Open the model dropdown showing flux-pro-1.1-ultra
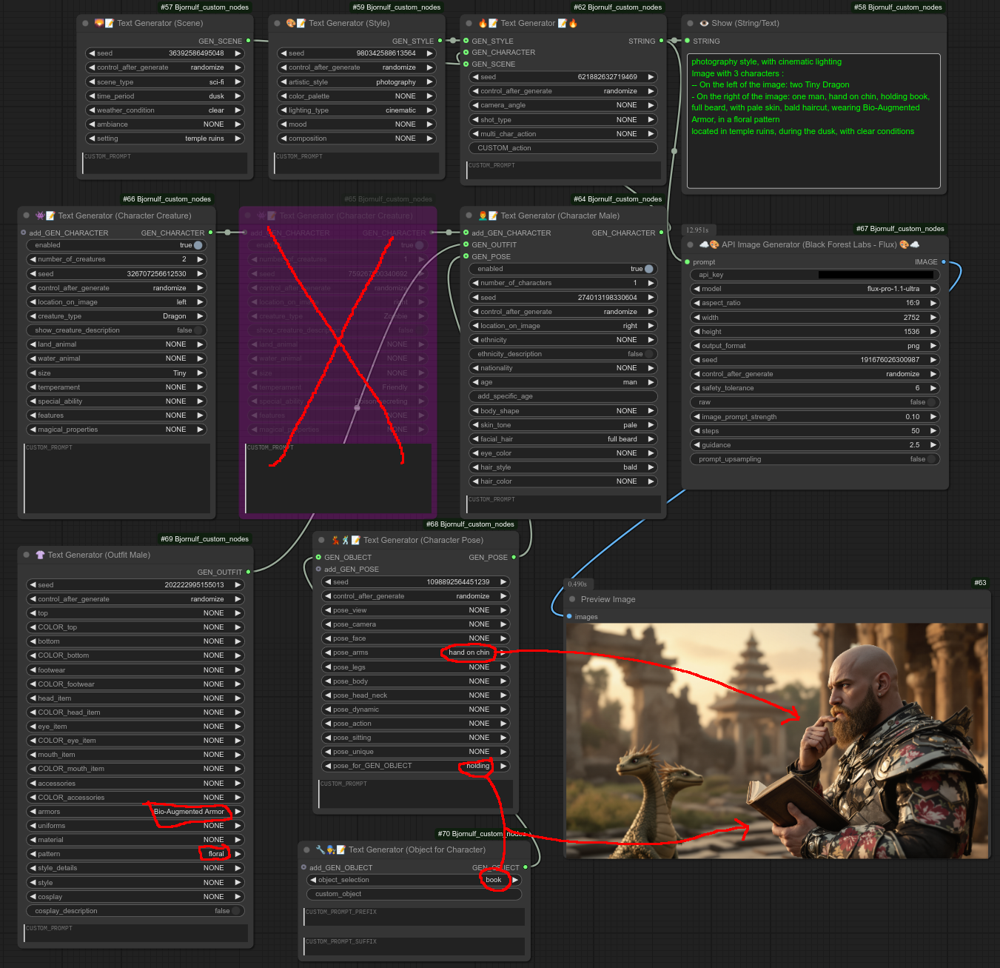This screenshot has height=968, width=1000. click(x=814, y=289)
